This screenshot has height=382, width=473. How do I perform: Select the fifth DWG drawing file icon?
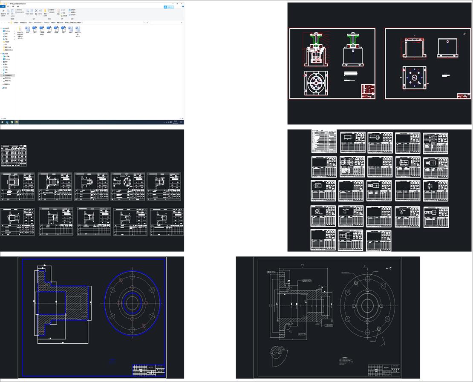pos(63,29)
